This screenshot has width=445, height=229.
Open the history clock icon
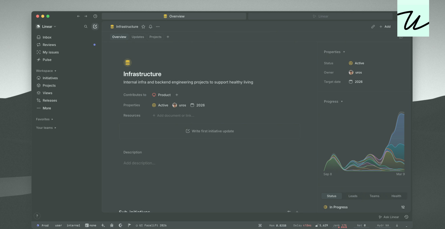point(95,16)
